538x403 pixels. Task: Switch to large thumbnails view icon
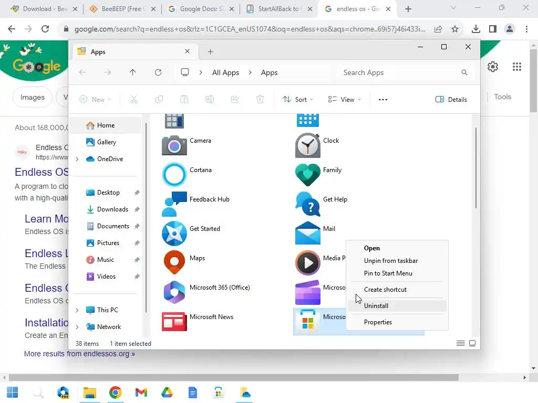[x=472, y=343]
